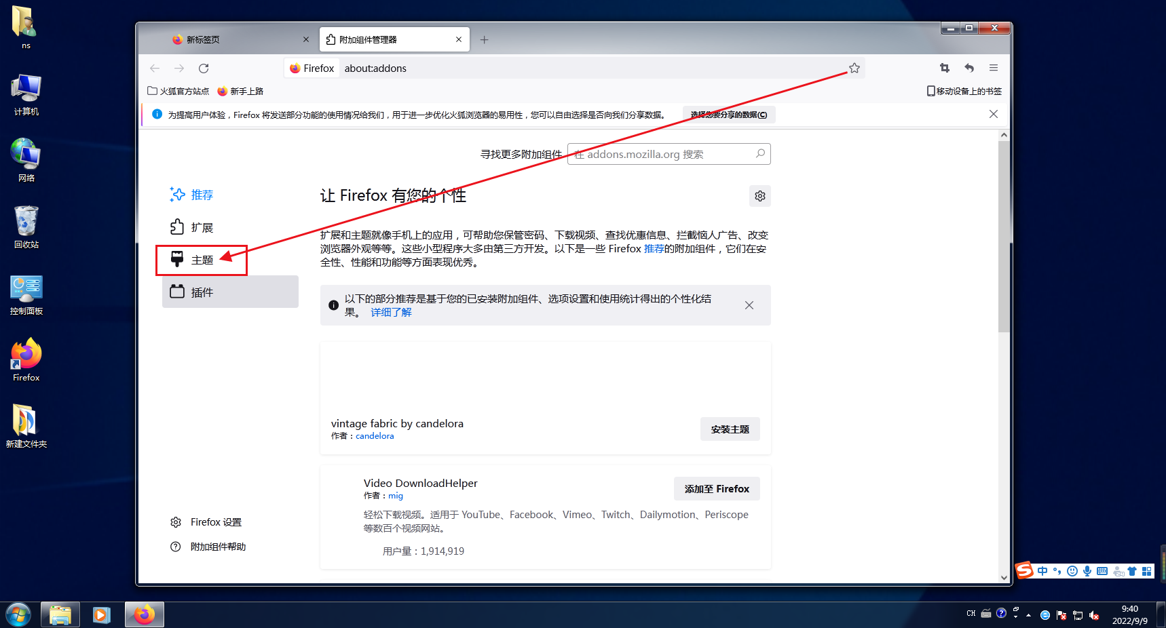Open file explorer from the taskbar
Image resolution: width=1166 pixels, height=628 pixels.
[60, 615]
